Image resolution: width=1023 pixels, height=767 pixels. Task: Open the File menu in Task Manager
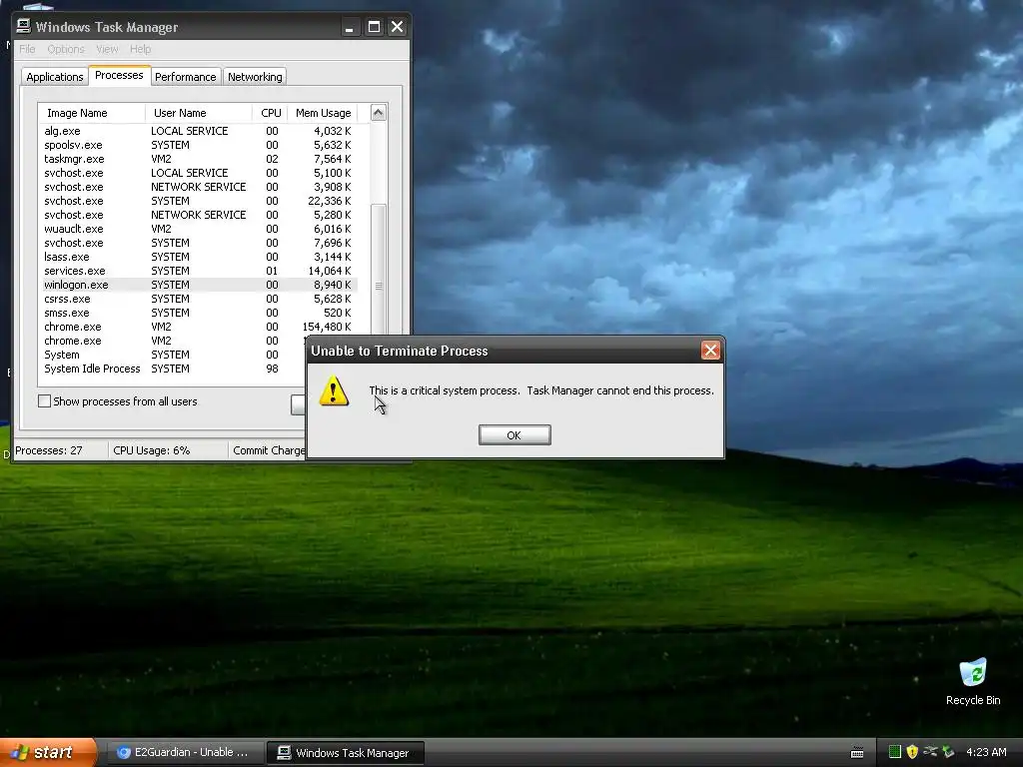tap(27, 49)
